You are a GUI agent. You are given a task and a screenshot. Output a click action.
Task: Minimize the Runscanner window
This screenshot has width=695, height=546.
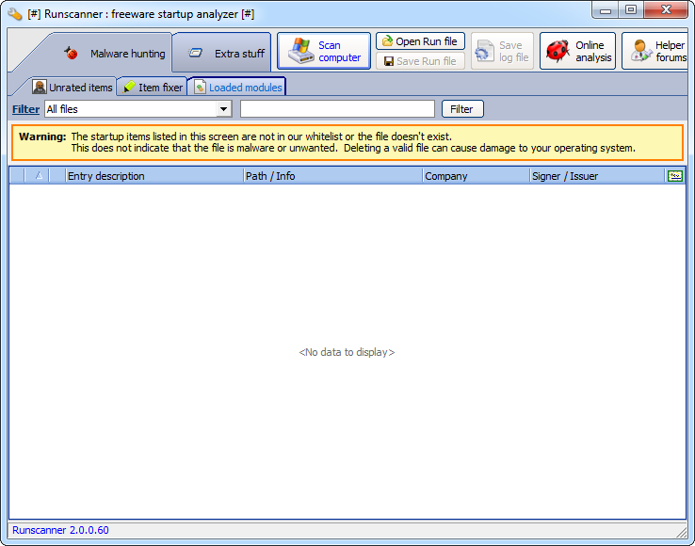[x=606, y=10]
